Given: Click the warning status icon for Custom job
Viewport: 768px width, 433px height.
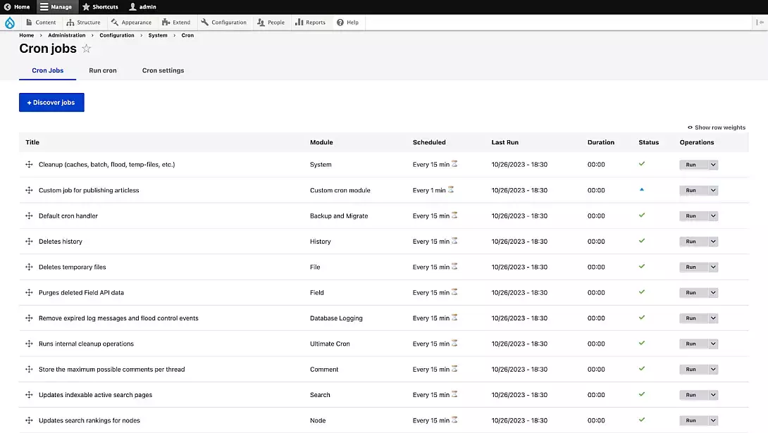Looking at the screenshot, I should [x=642, y=189].
